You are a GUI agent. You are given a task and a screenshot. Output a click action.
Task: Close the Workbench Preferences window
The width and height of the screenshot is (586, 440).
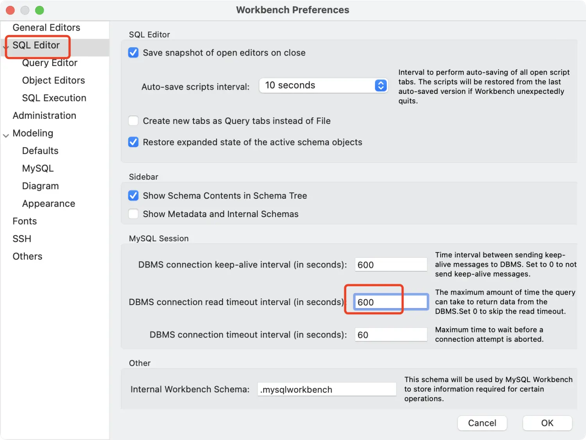[11, 10]
